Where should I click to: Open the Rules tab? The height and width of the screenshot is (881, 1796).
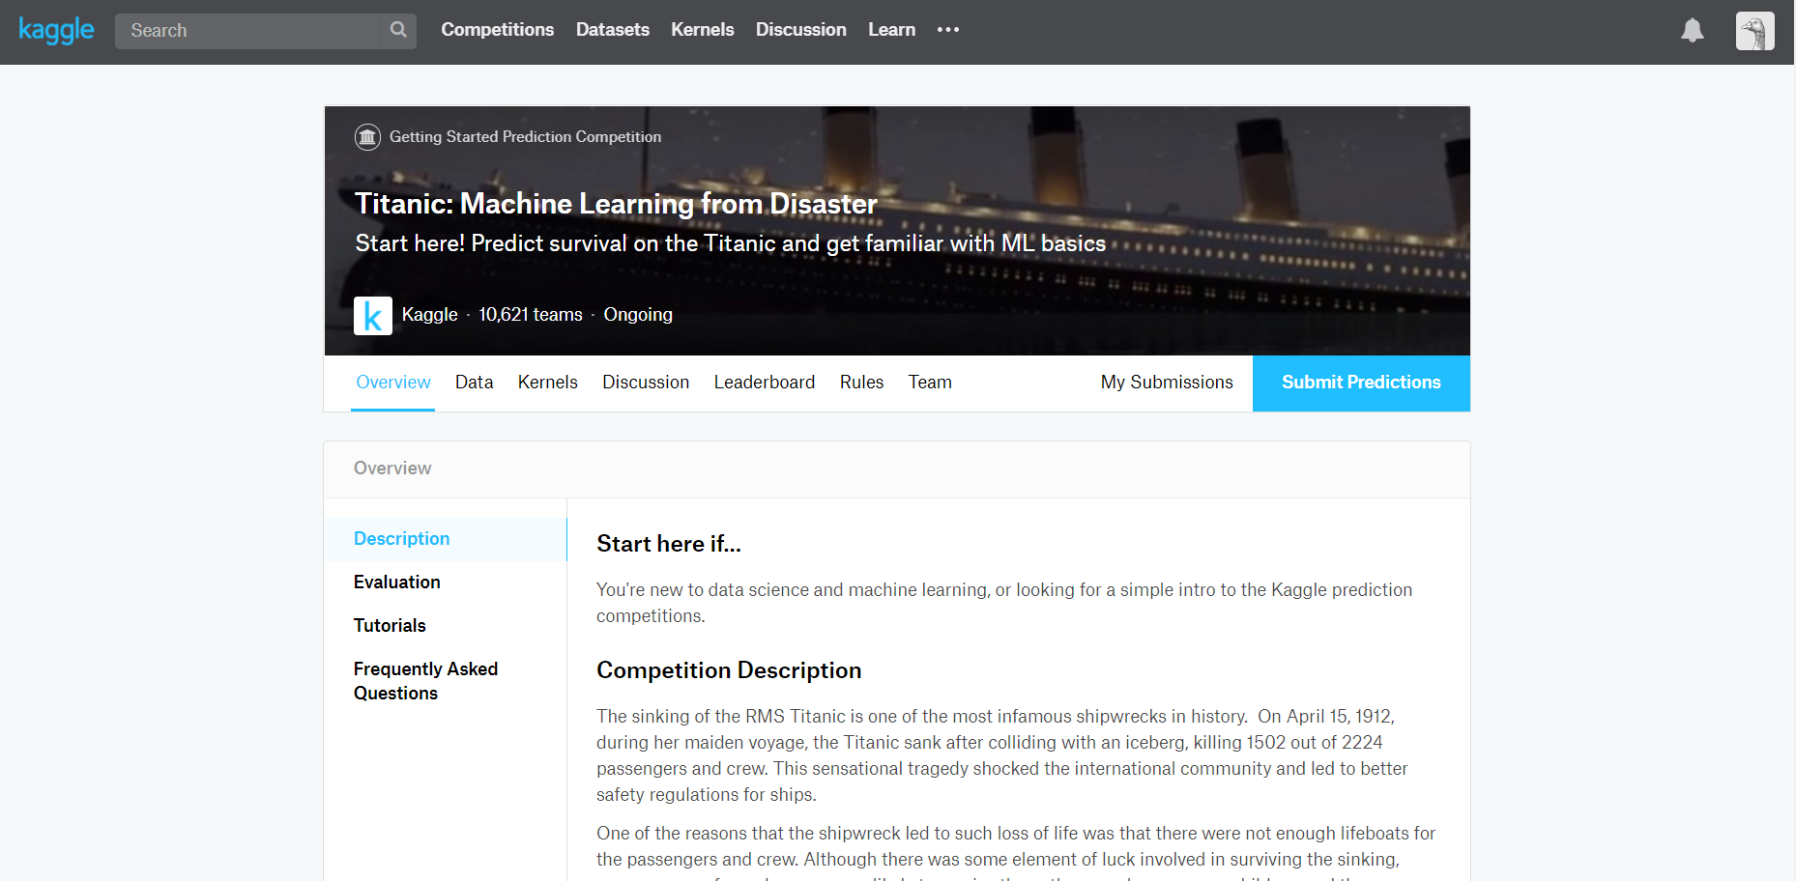(861, 383)
